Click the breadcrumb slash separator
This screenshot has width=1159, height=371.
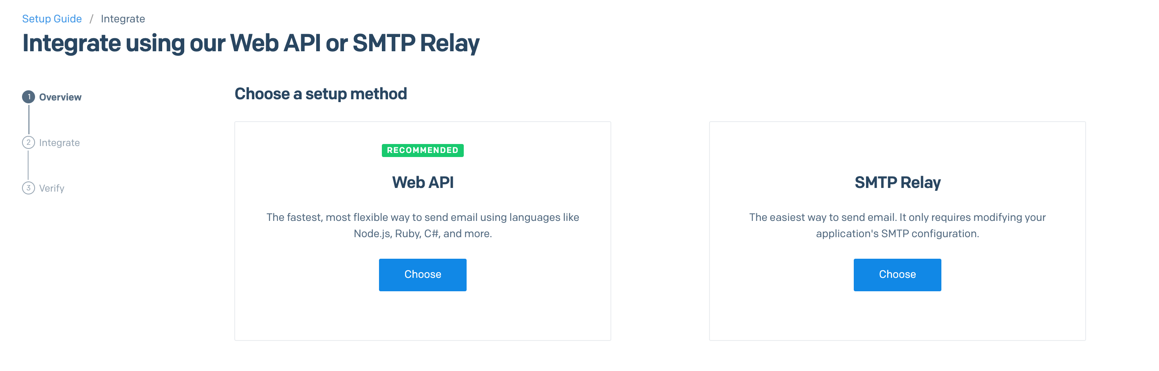point(91,19)
